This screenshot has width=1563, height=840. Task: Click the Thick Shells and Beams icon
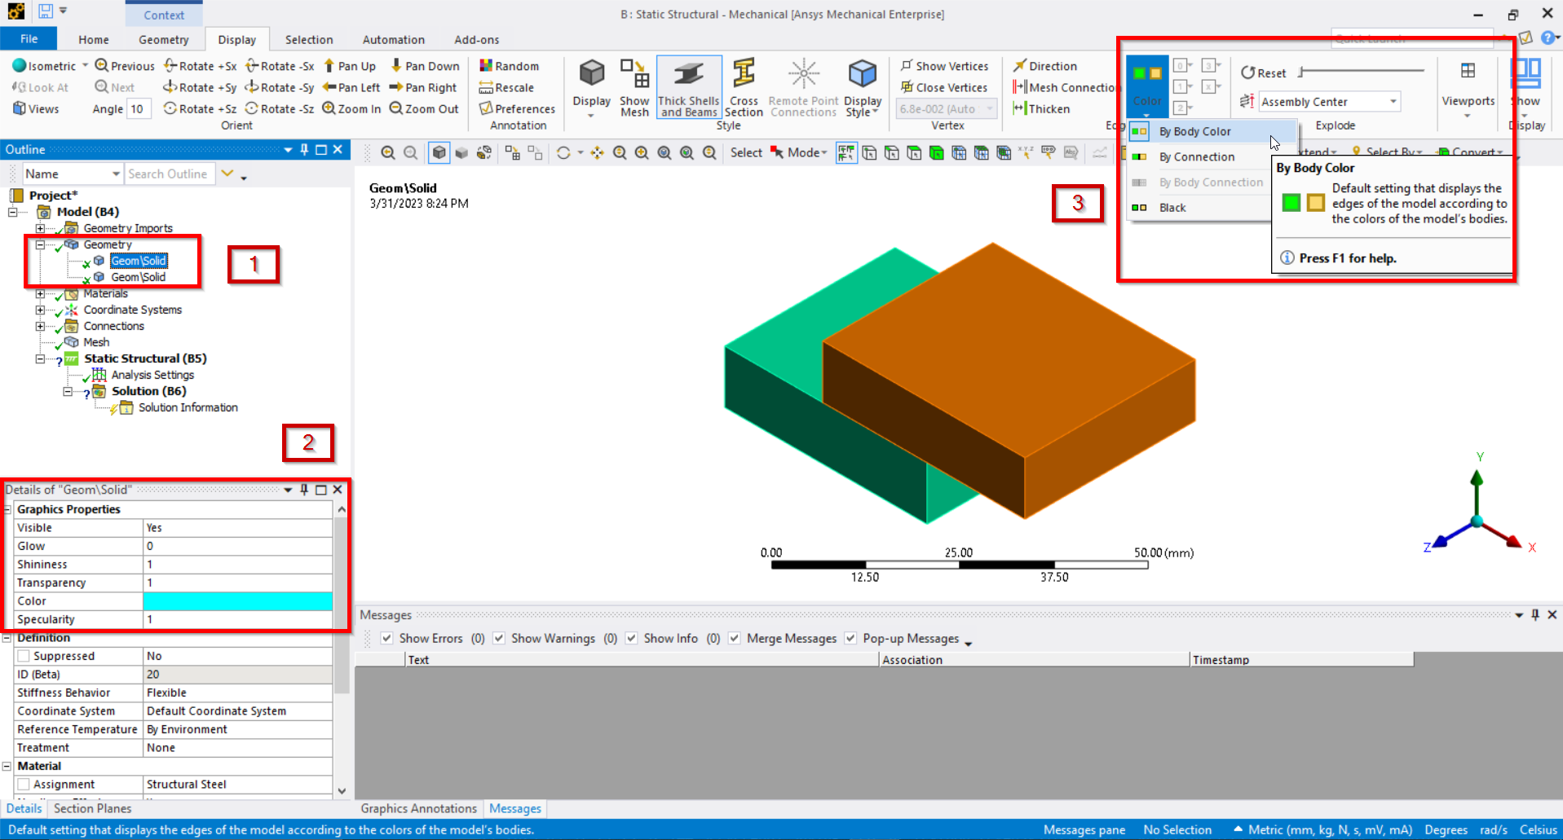click(688, 75)
